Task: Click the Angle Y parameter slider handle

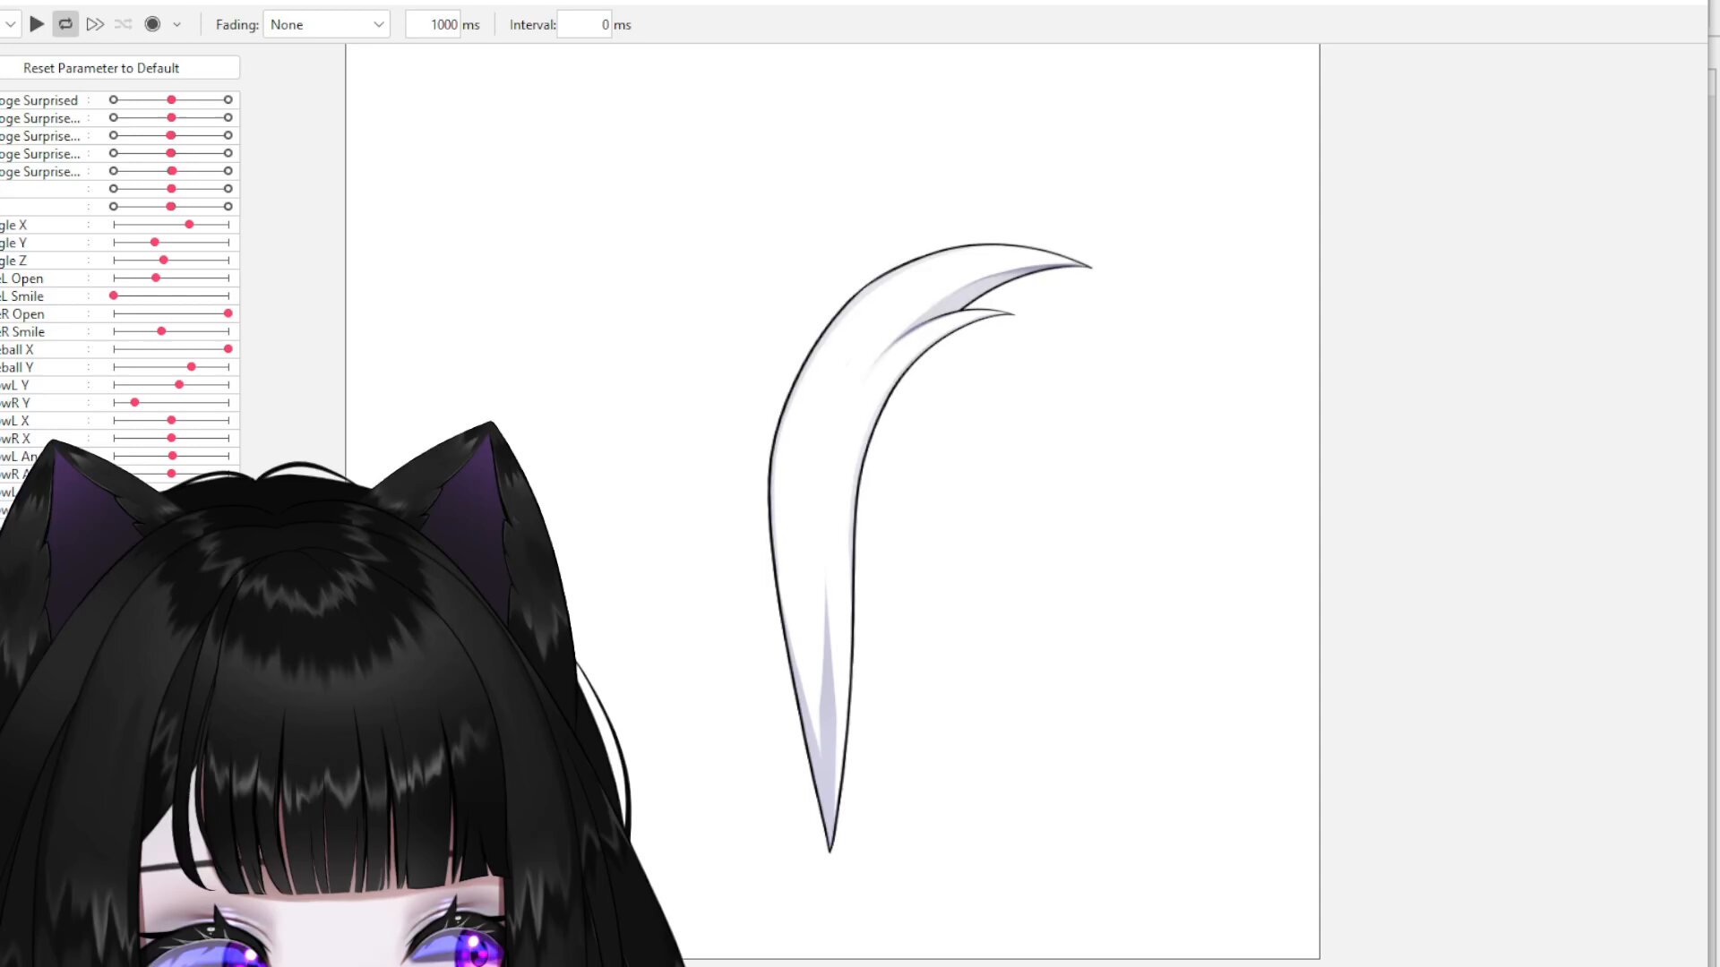Action: [x=155, y=243]
